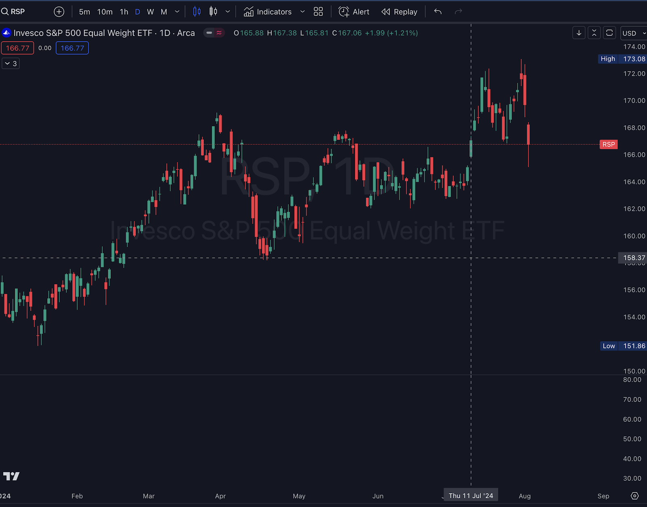
Task: Expand the favorite indicators dropdown arrow
Action: click(x=302, y=12)
